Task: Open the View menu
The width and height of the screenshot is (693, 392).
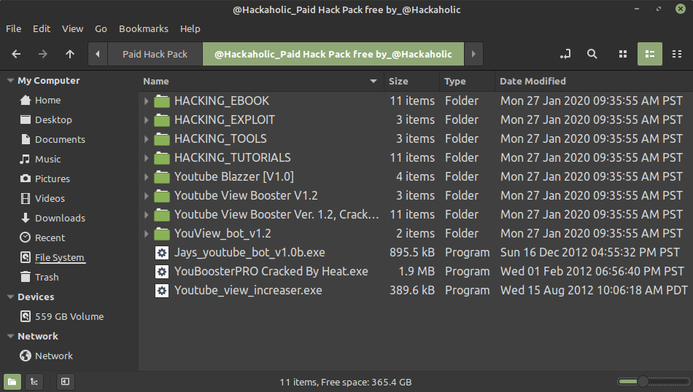Action: [72, 28]
